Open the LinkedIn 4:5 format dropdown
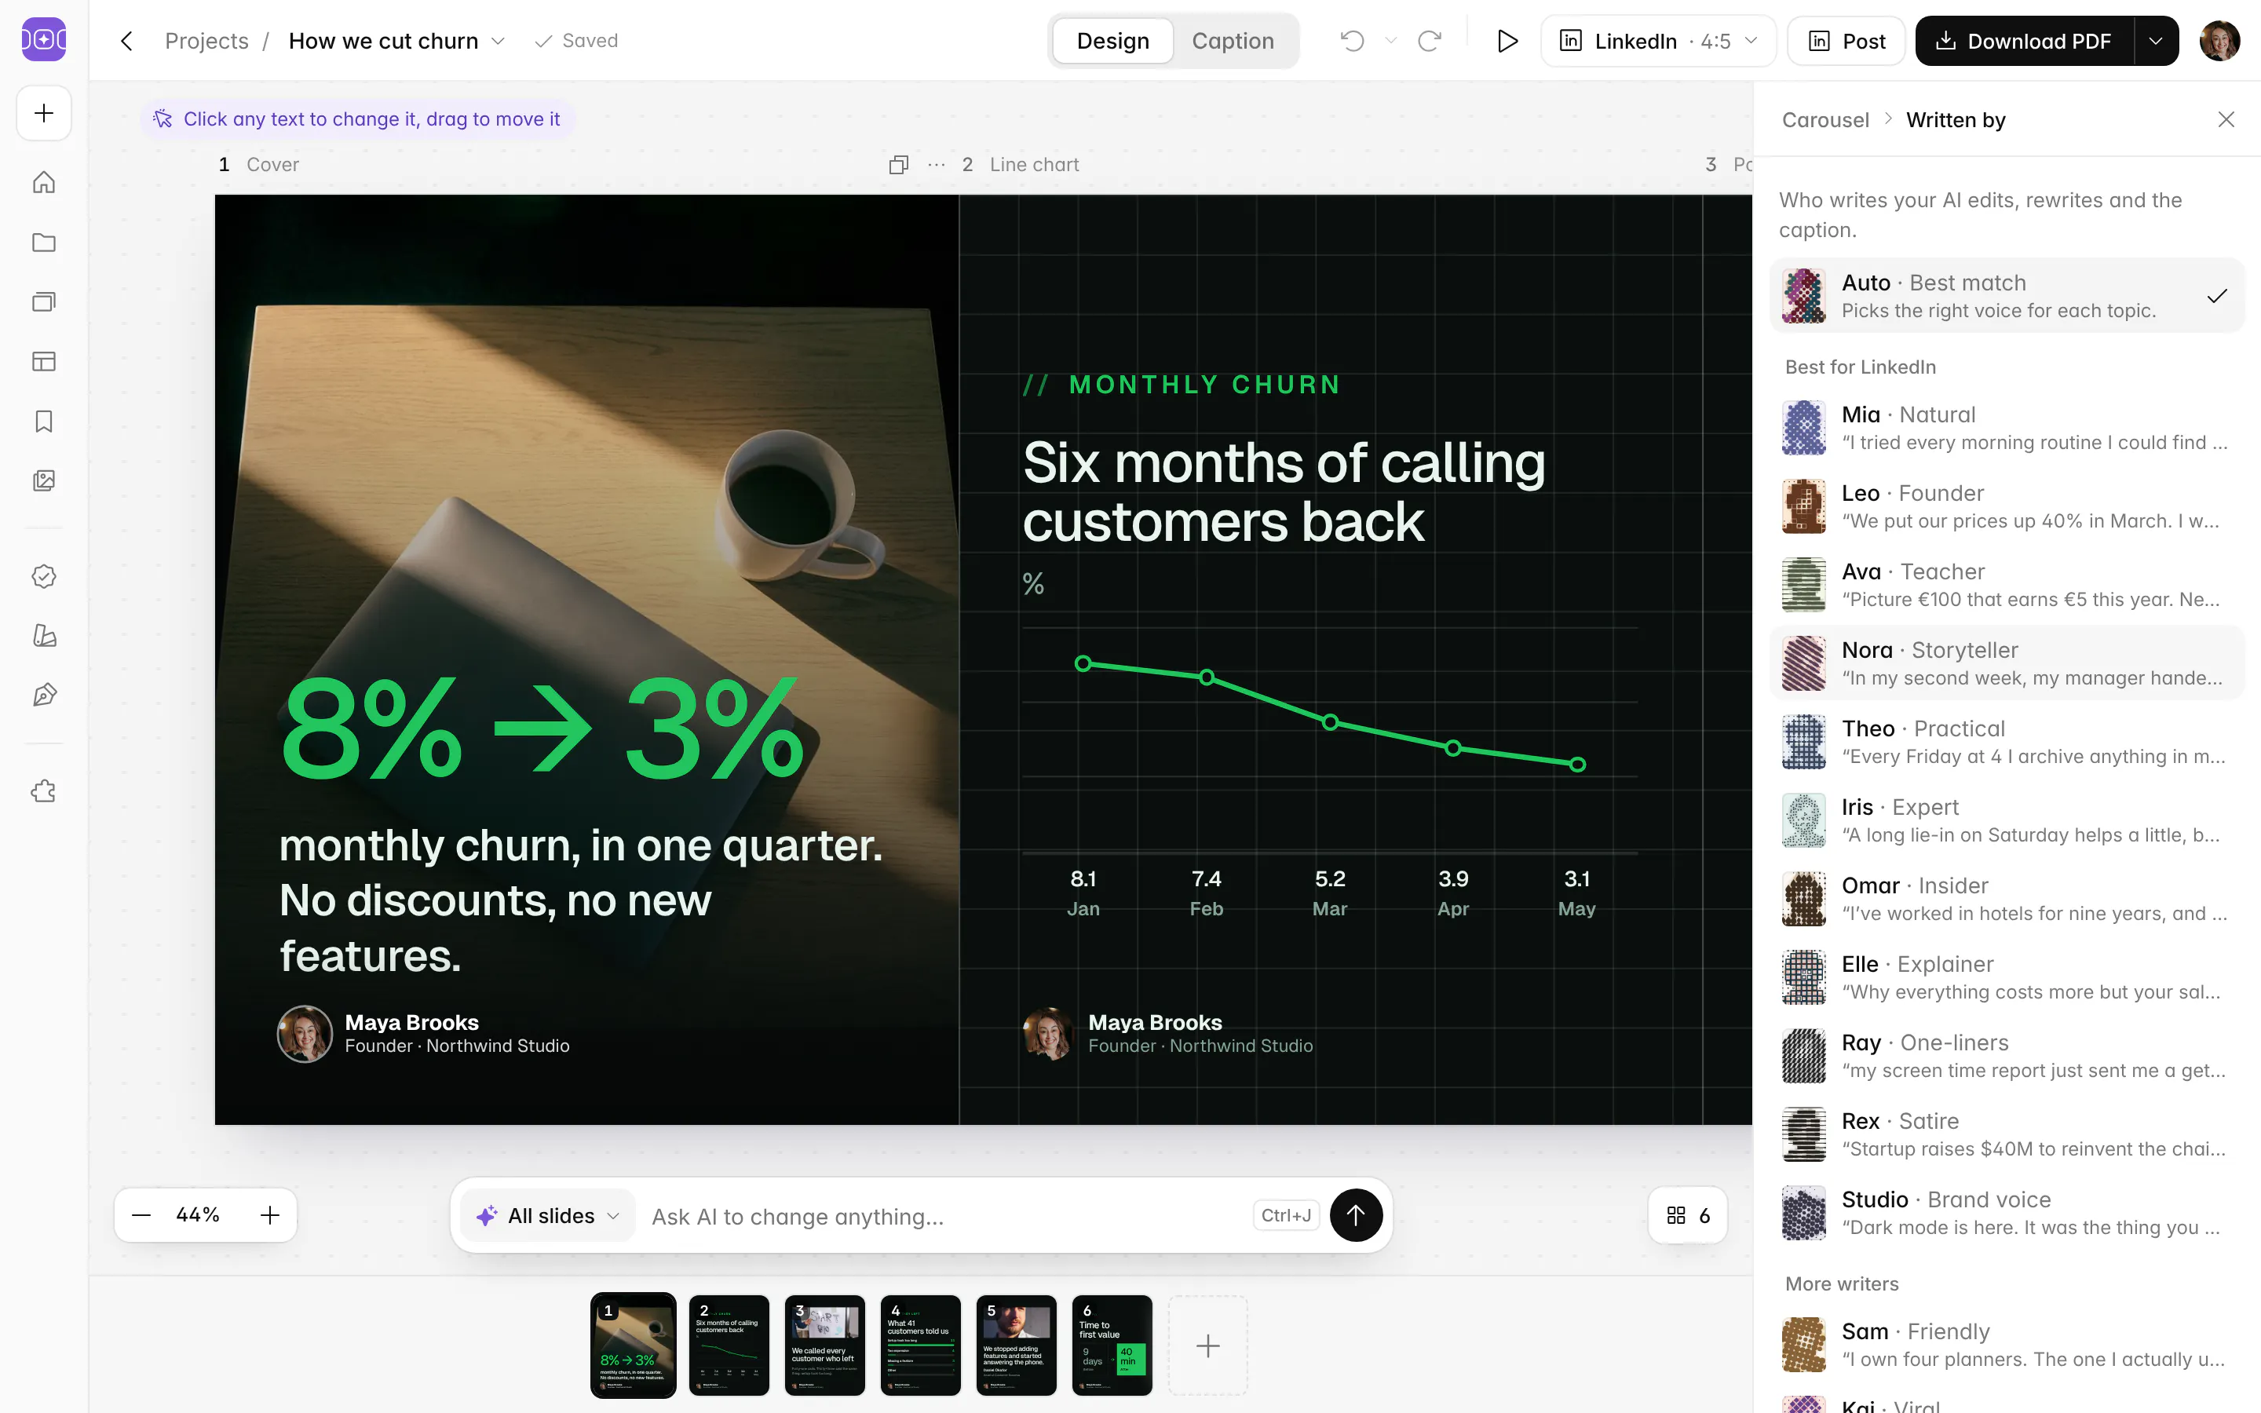This screenshot has height=1413, width=2261. 1657,41
